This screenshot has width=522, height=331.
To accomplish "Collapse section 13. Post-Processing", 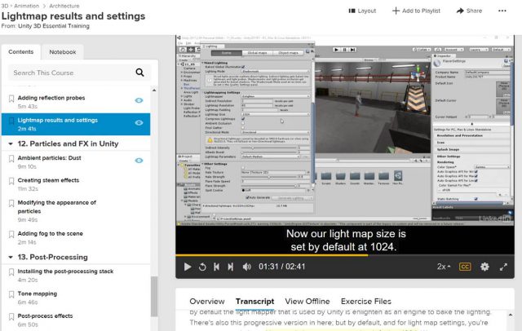I will (11, 257).
